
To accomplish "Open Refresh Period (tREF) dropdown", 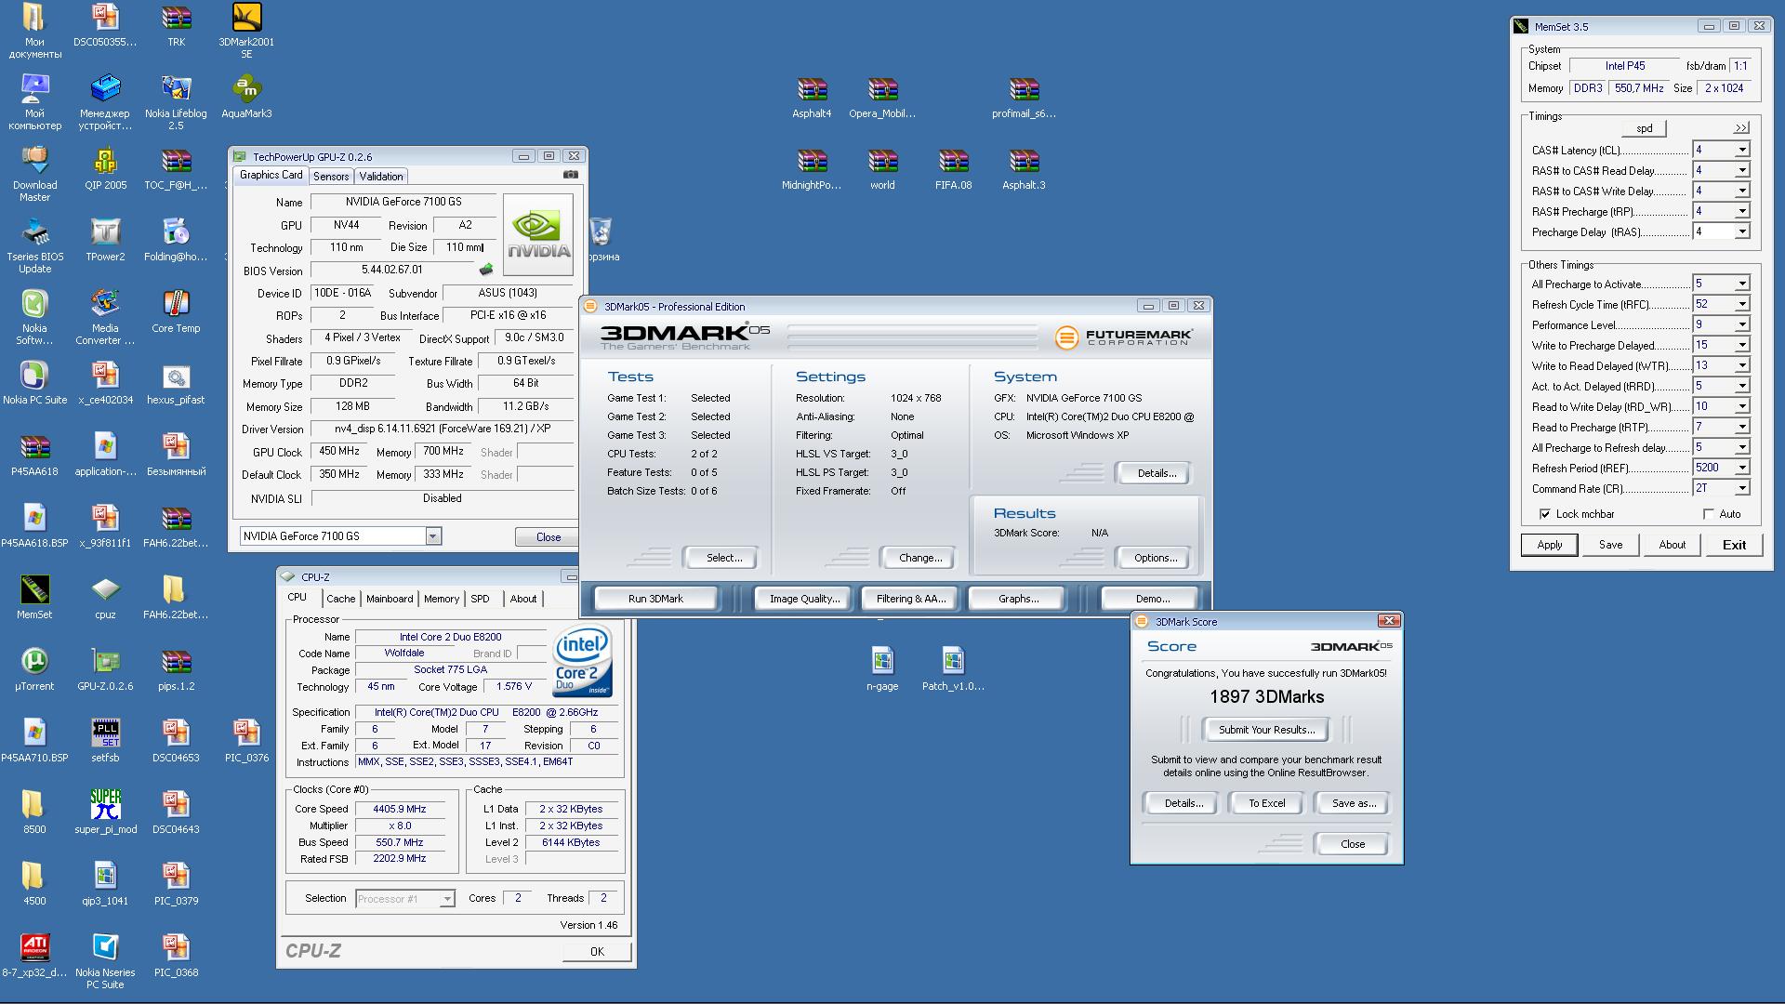I will [1742, 468].
